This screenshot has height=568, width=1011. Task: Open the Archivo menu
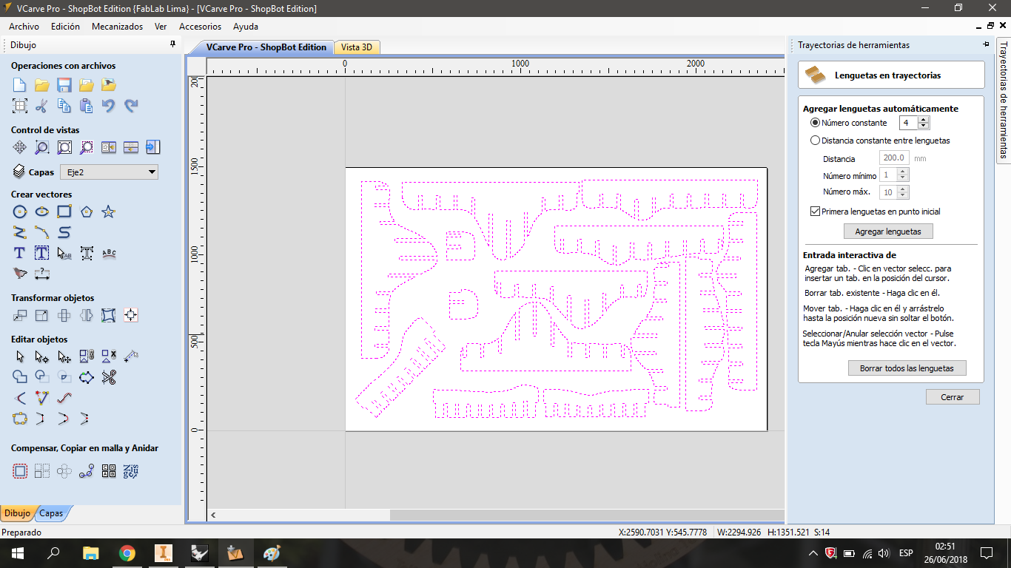pyautogui.click(x=24, y=27)
